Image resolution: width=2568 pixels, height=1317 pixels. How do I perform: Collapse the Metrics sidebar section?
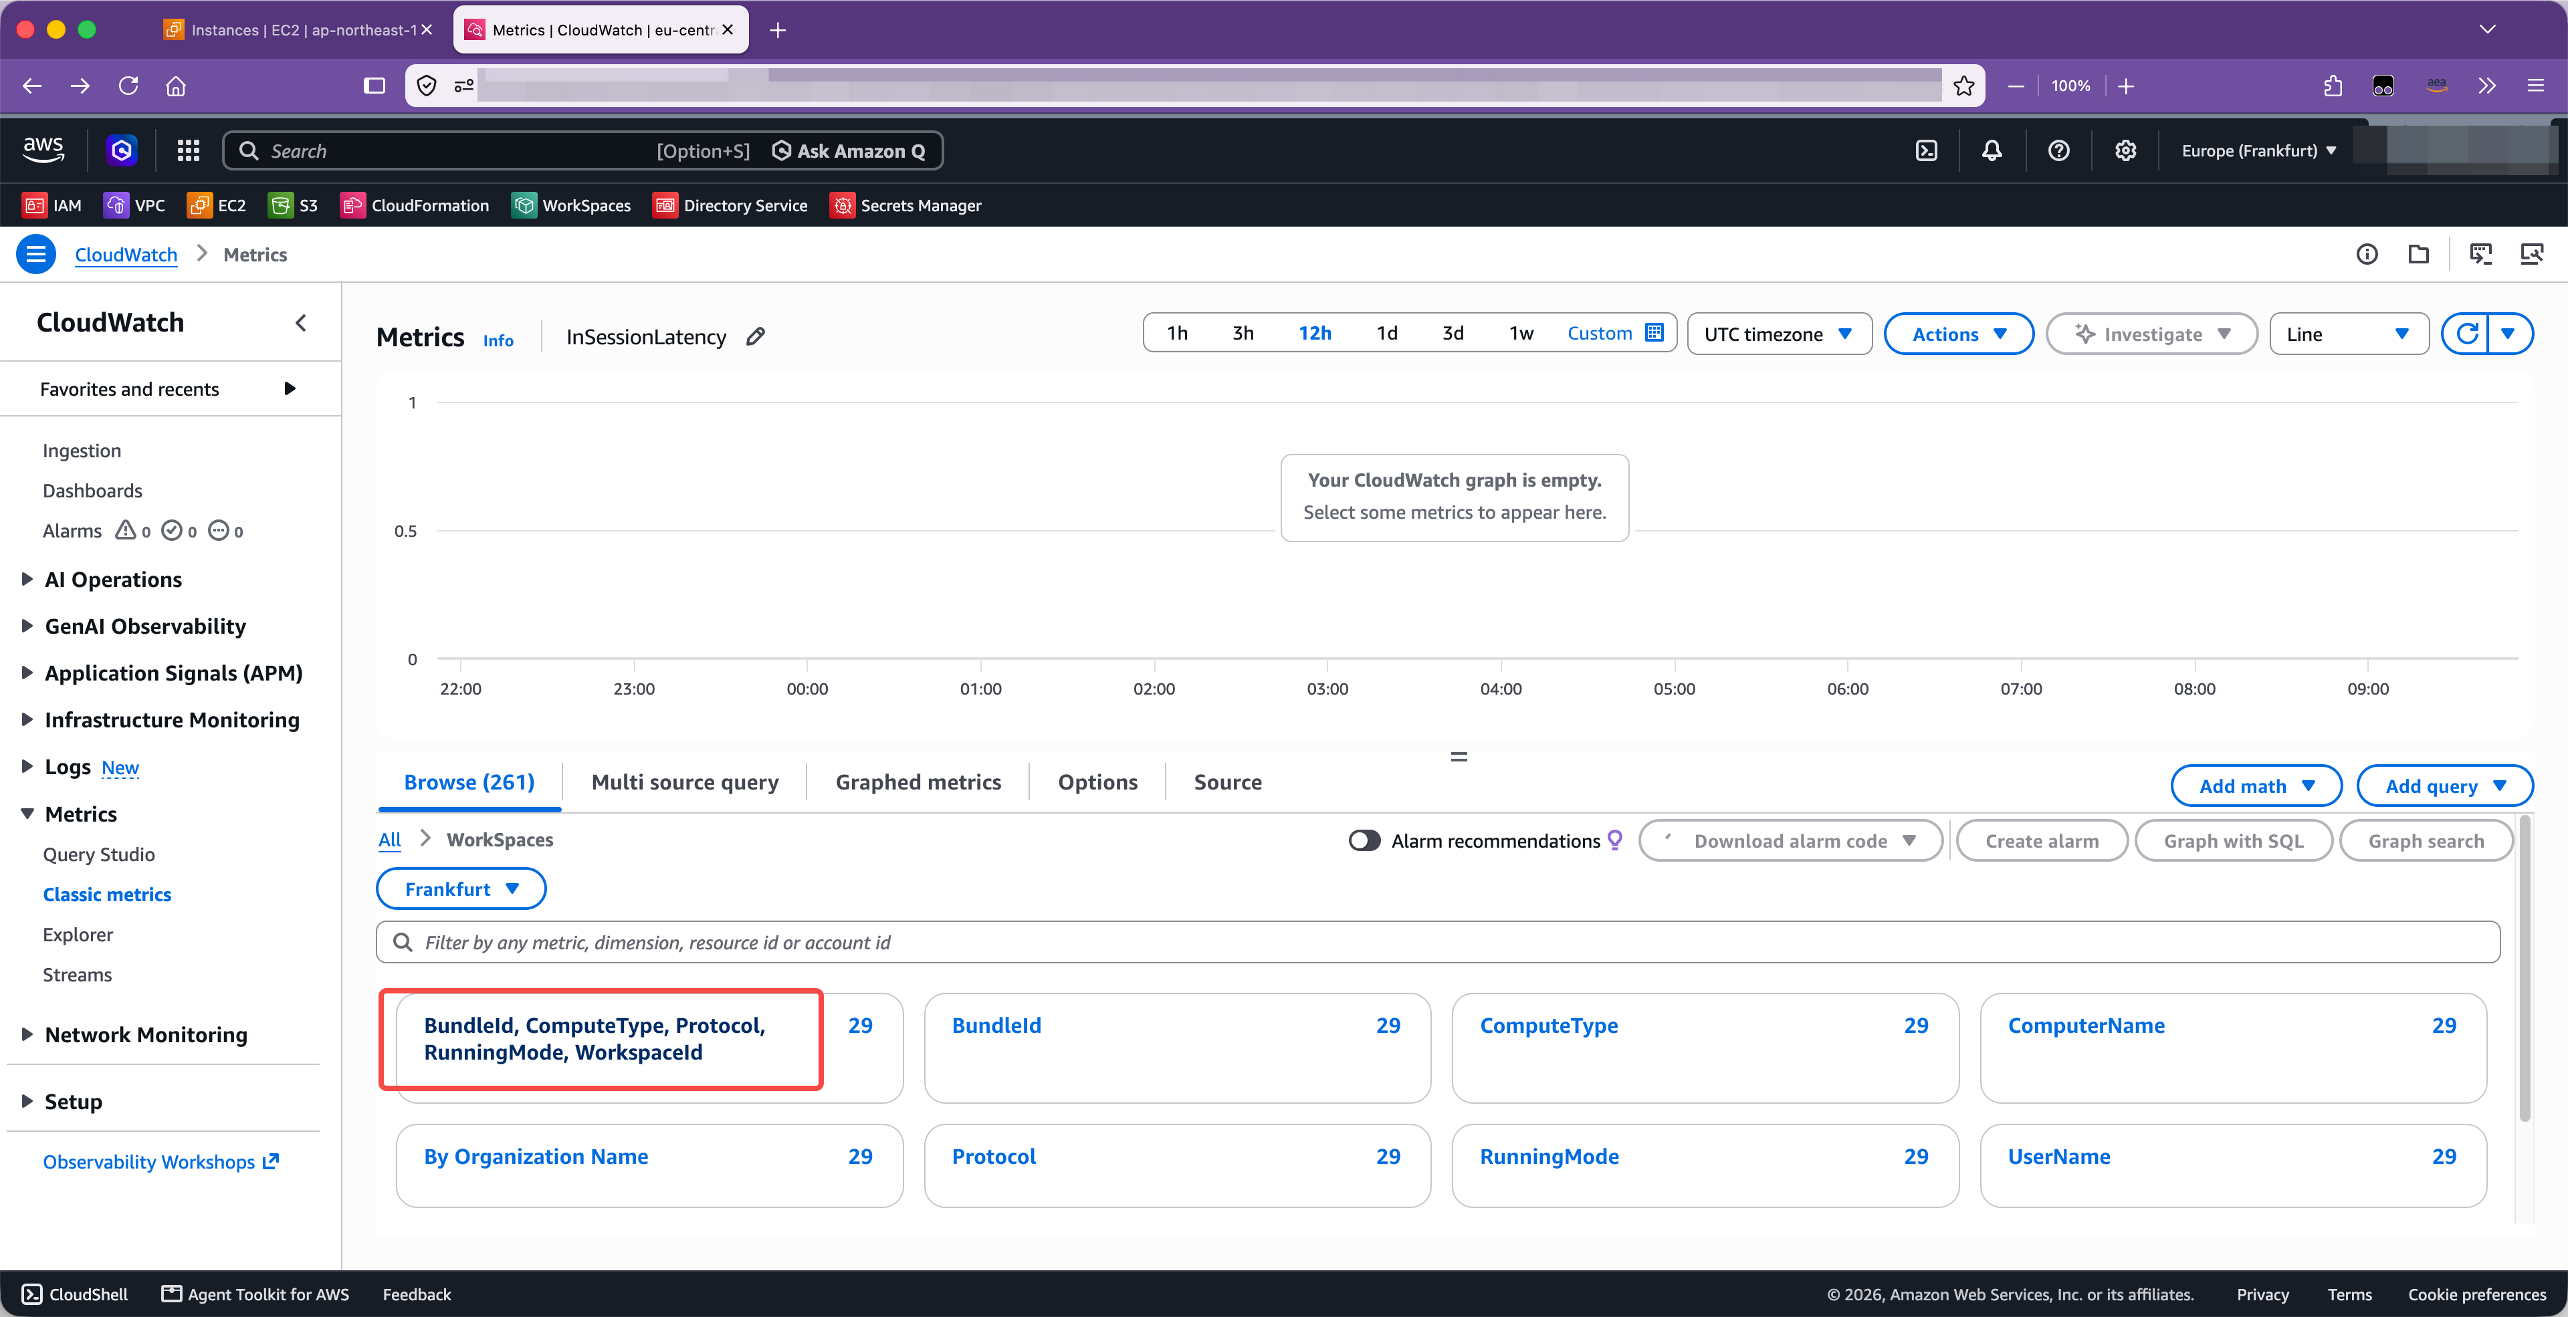[27, 814]
